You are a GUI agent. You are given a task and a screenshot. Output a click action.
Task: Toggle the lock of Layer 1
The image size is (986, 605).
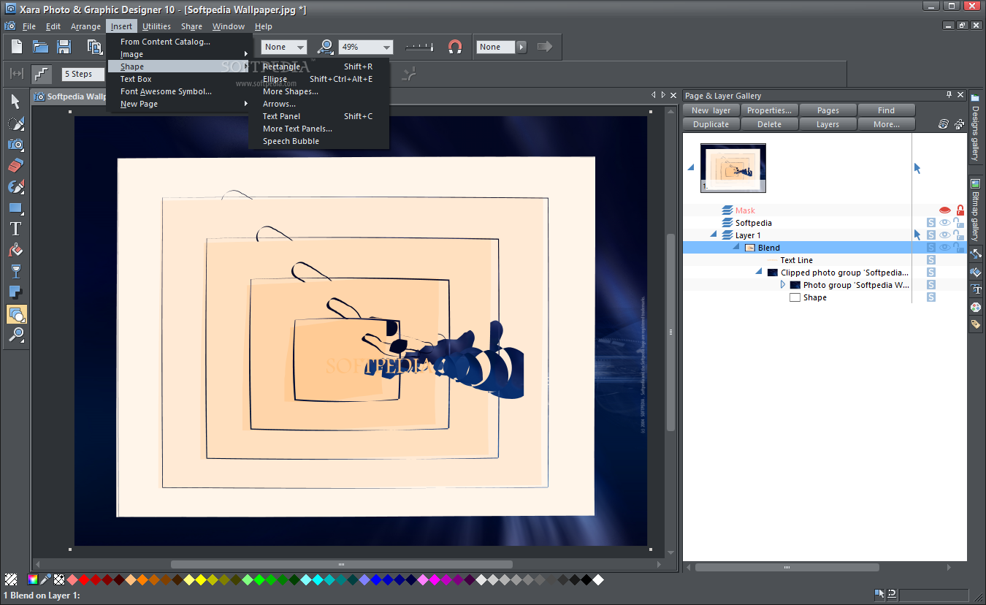(x=958, y=235)
